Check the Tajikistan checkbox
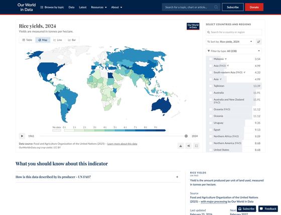Image resolution: width=281 pixels, height=215 pixels. 211,86
